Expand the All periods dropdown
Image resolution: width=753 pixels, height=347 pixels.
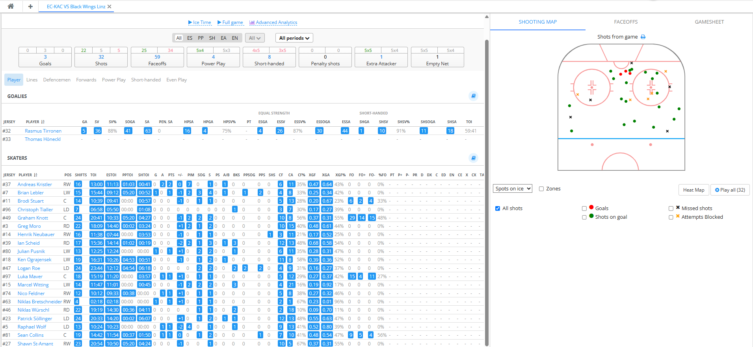(x=294, y=38)
